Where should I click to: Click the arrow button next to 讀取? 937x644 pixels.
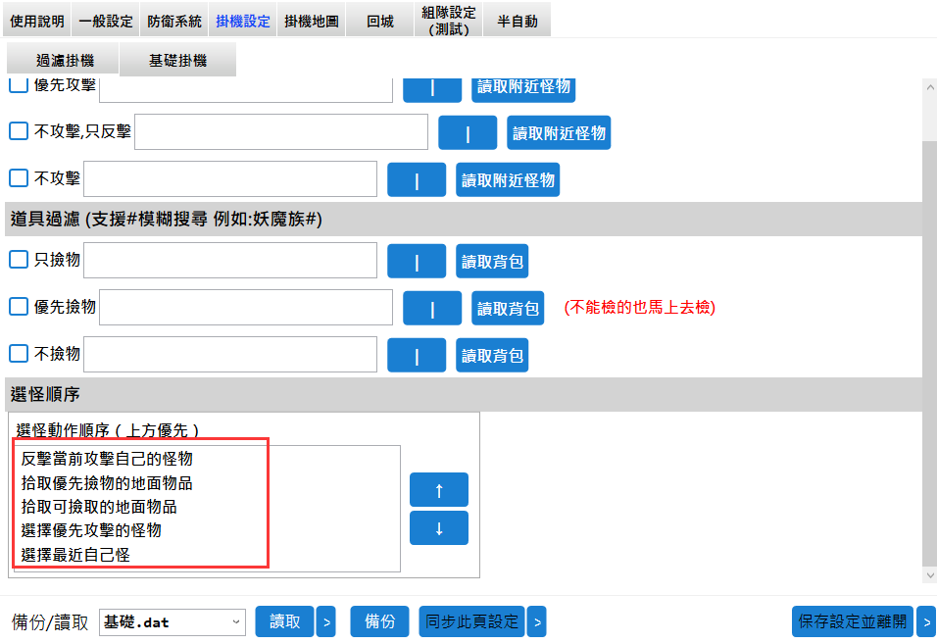click(326, 621)
